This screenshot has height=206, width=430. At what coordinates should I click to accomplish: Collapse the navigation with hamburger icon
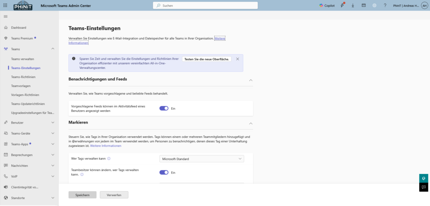[x=5, y=16]
